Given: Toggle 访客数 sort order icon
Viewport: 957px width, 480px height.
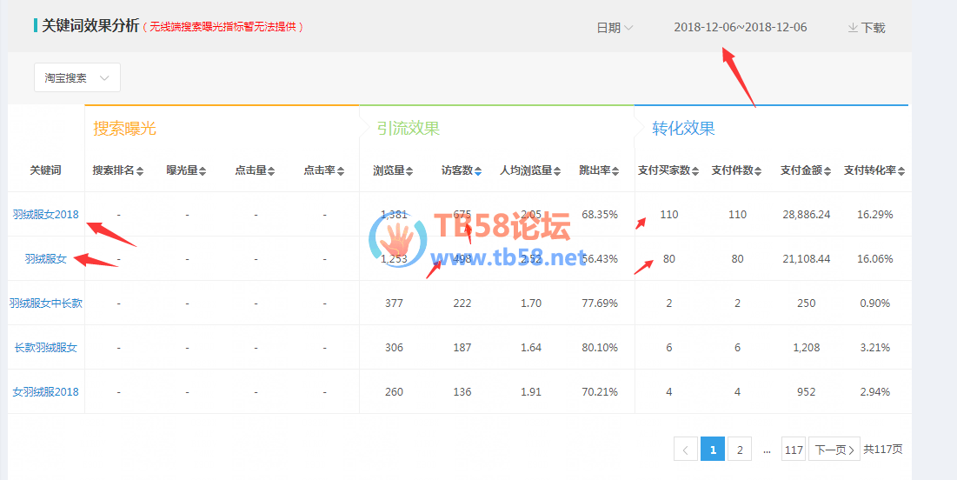Looking at the screenshot, I should click(477, 171).
